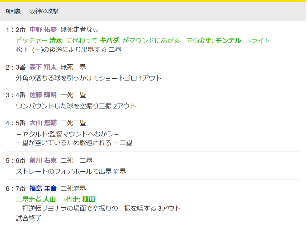Image resolution: width=307 pixels, height=226 pixels.
Task: Select relief pitcher name キハダ
Action: (x=109, y=40)
